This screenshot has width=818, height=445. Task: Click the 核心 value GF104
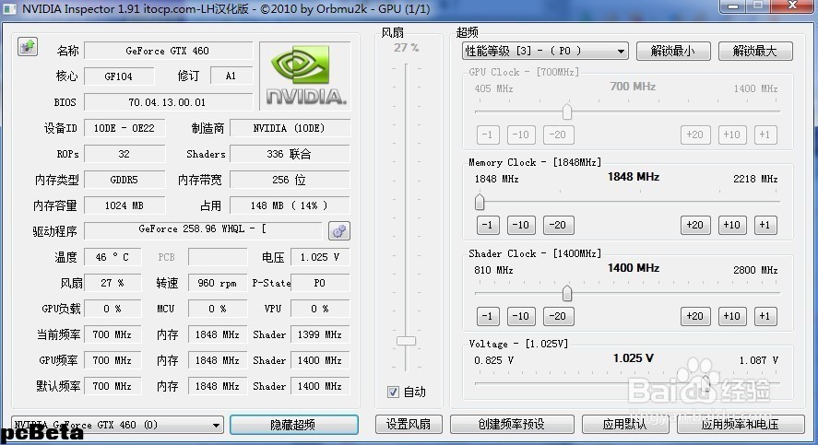pos(119,76)
